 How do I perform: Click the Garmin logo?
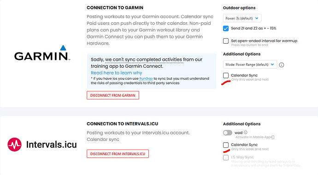point(42,53)
